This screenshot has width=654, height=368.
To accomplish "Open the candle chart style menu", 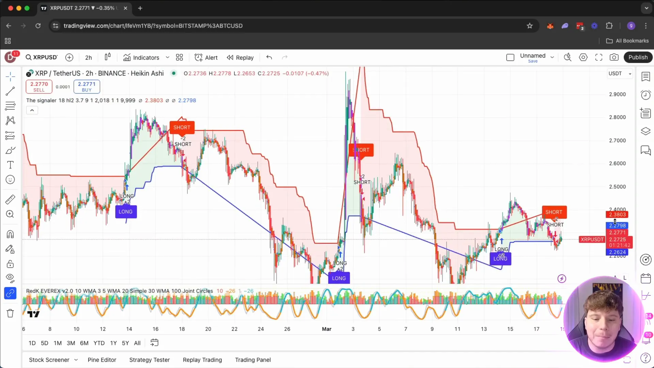I will (108, 57).
